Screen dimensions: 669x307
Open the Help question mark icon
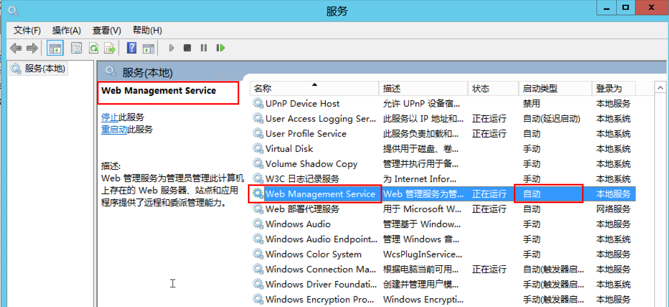[132, 48]
